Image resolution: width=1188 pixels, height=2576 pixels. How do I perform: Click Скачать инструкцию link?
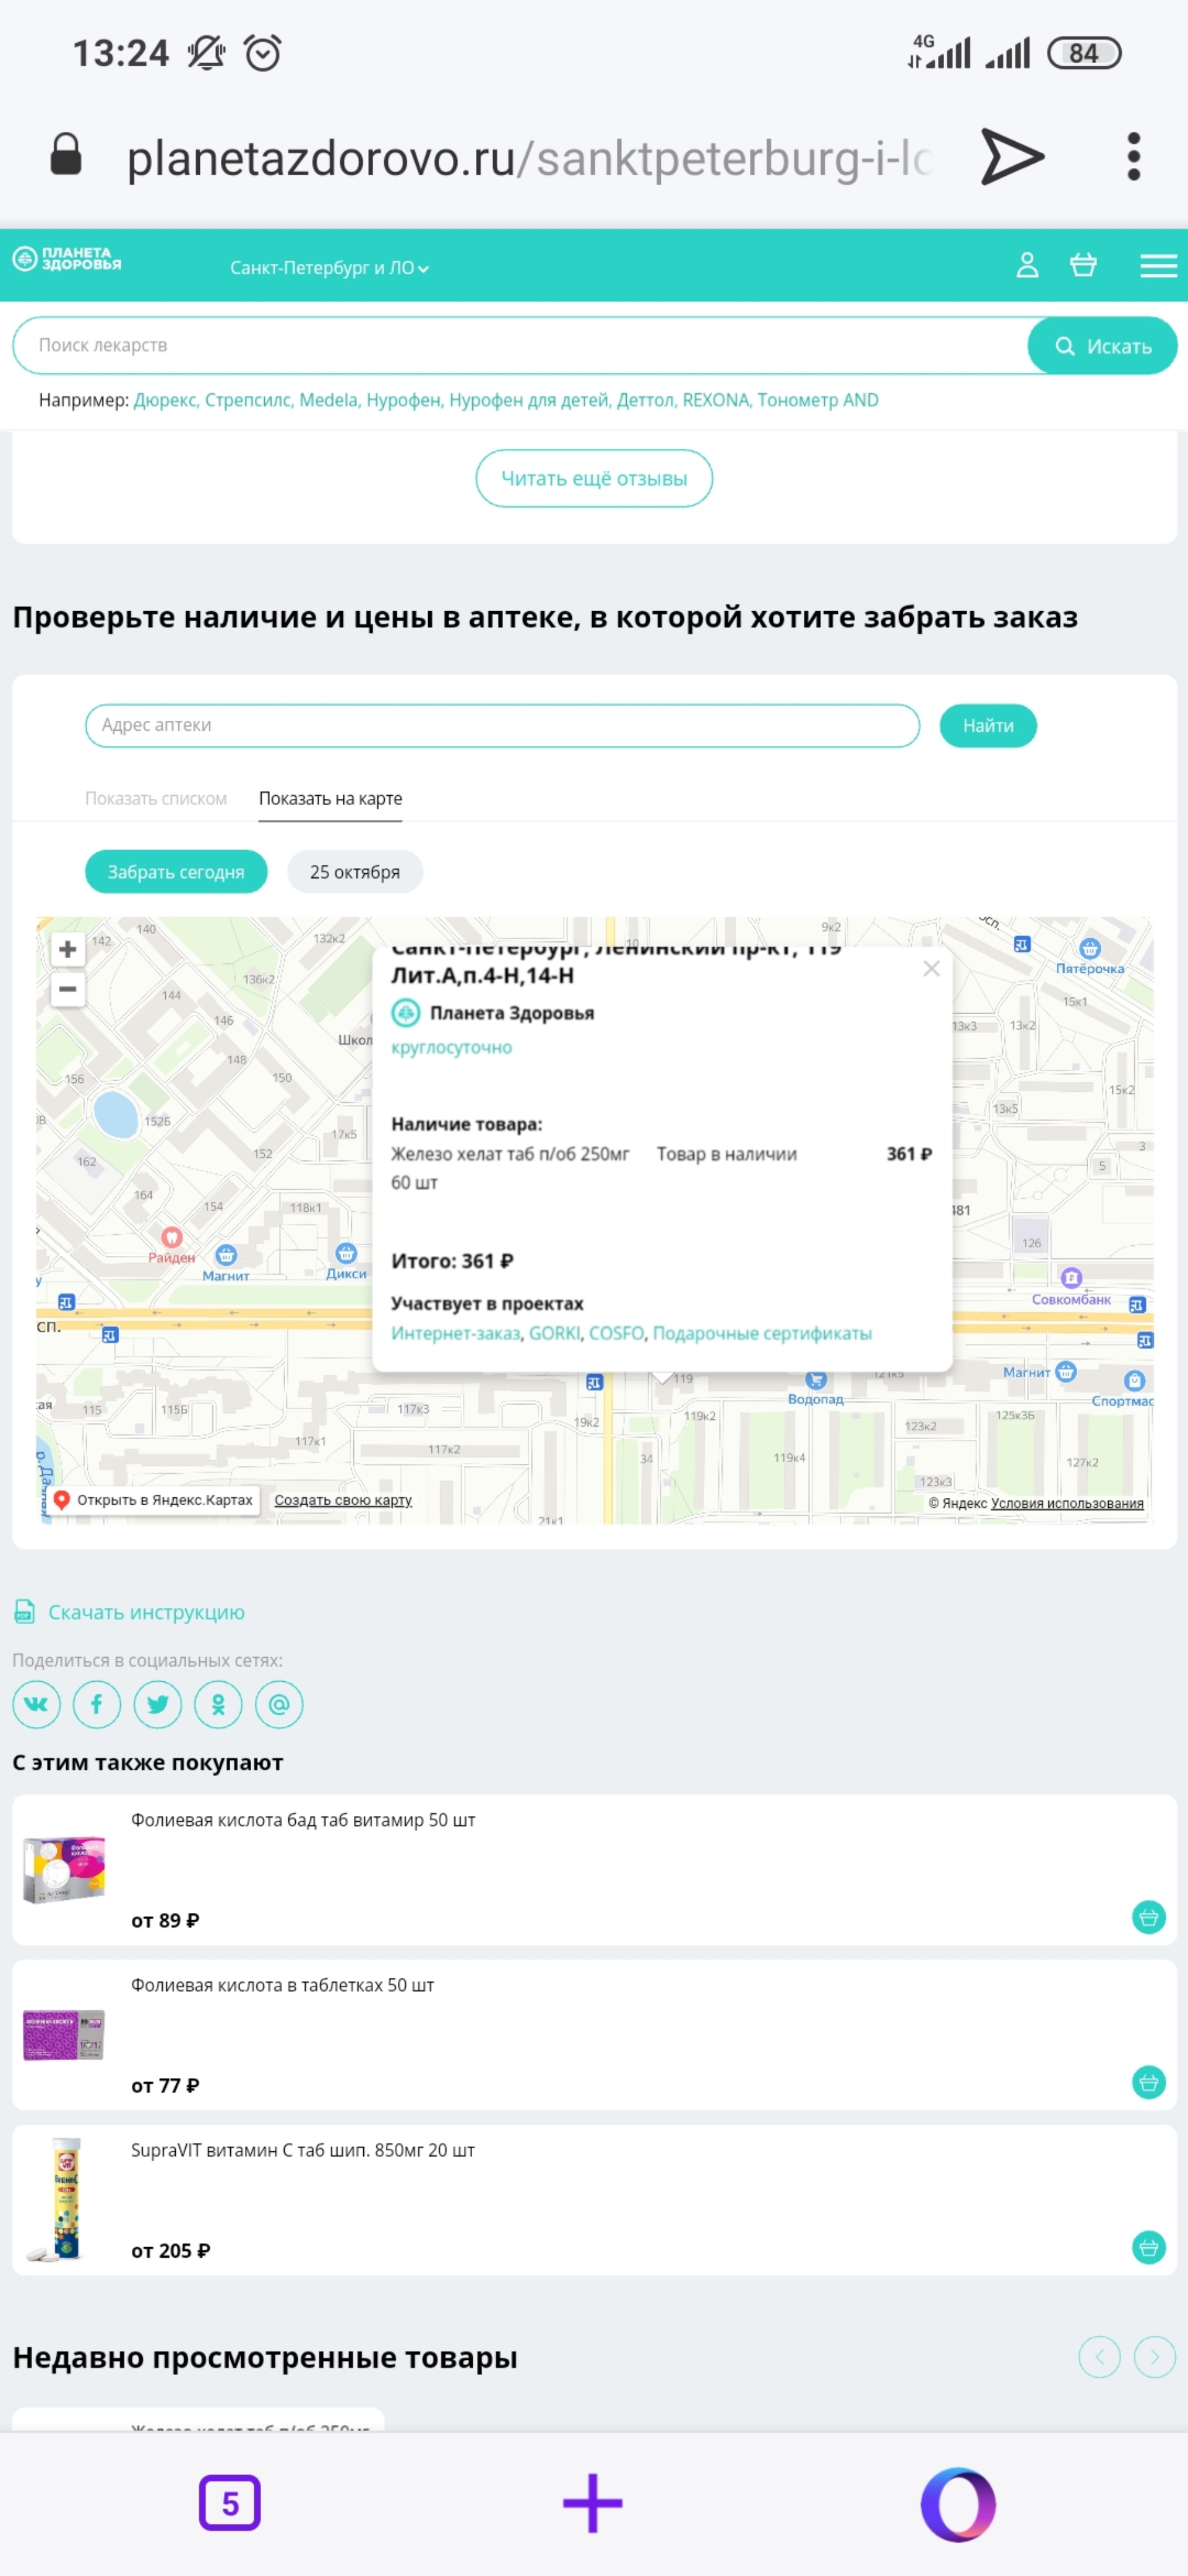pos(146,1612)
